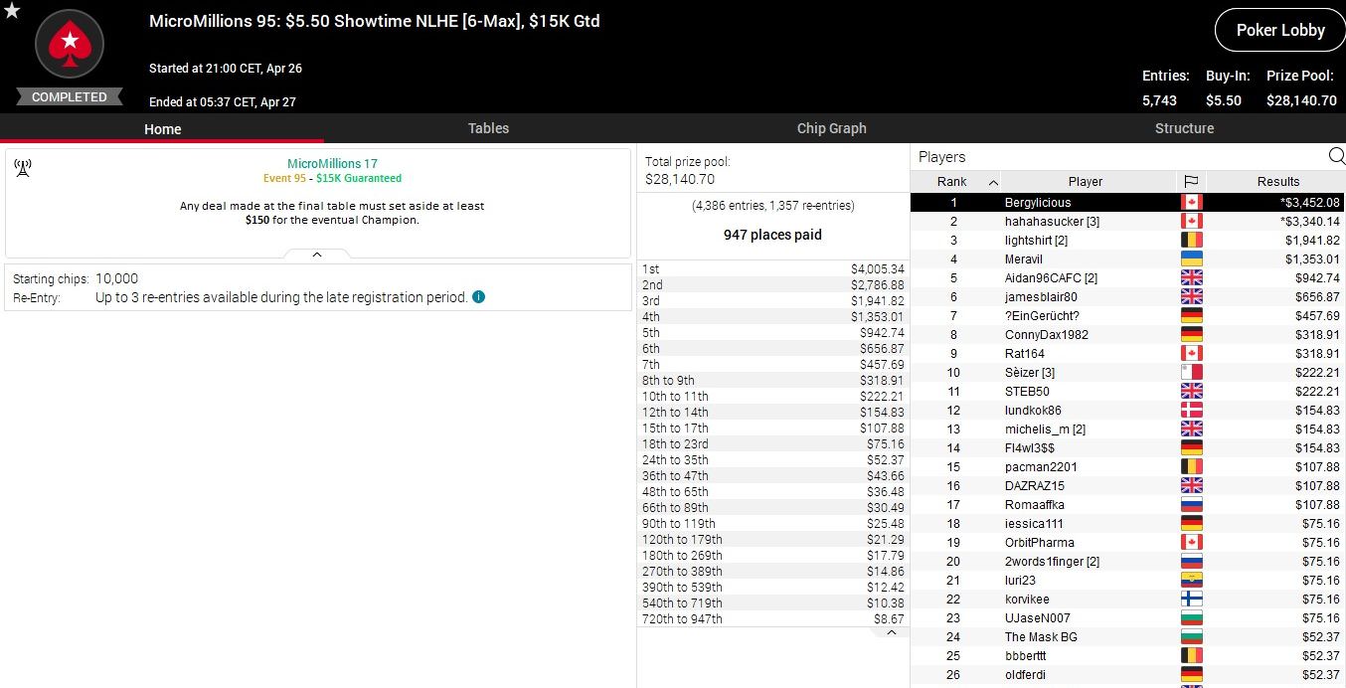Select the Structure tab
1346x688 pixels.
(x=1184, y=128)
